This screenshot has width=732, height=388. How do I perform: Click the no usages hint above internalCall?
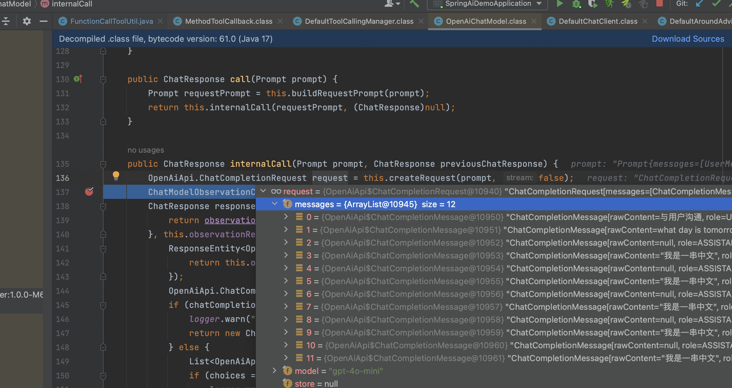(146, 150)
